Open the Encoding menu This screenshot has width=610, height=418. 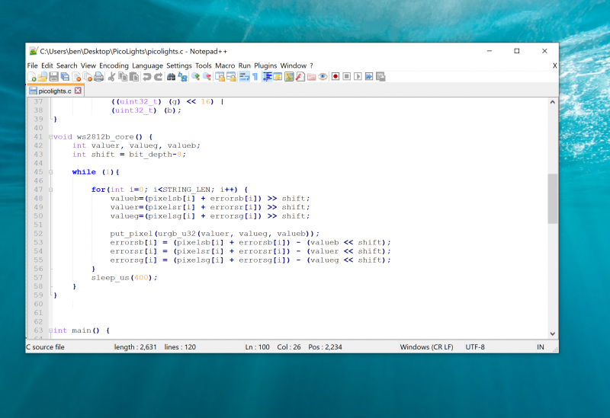[114, 65]
